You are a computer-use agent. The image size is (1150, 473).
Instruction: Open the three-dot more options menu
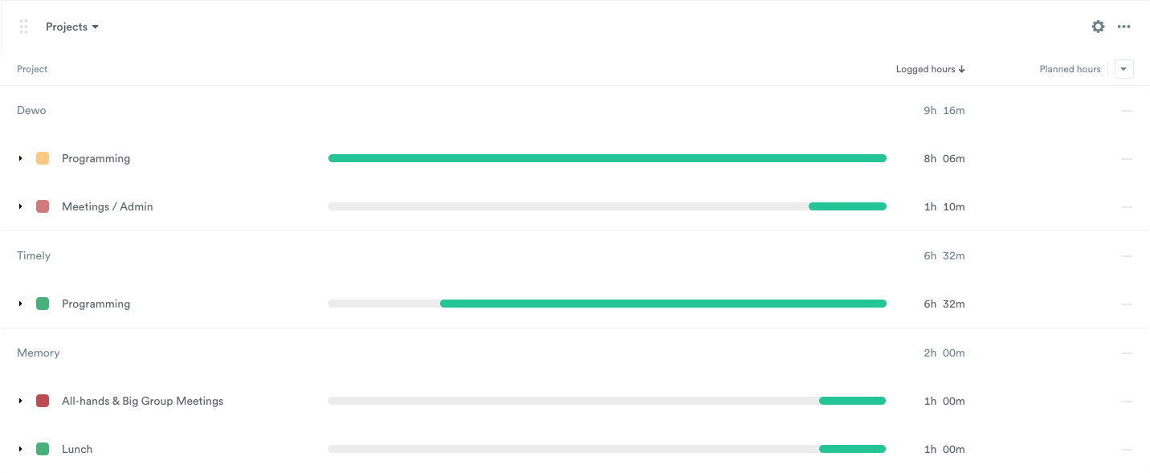1123,27
